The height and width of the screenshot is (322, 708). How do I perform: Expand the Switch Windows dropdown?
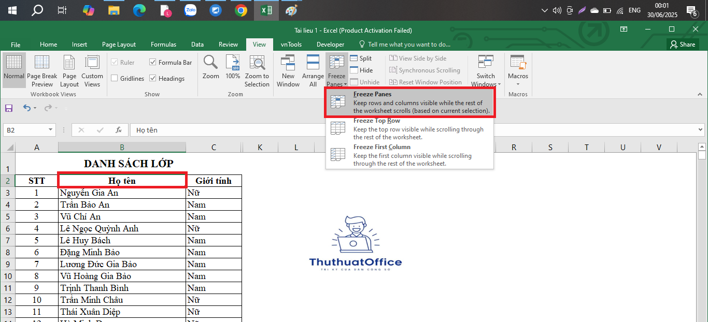point(486,70)
